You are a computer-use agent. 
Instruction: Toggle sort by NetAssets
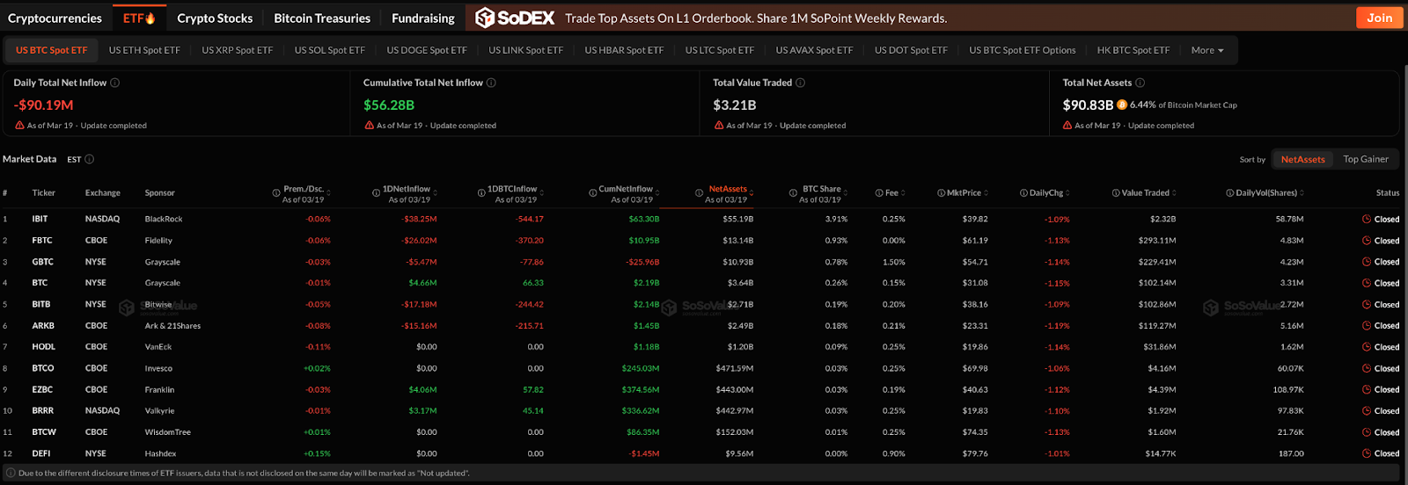click(1302, 159)
